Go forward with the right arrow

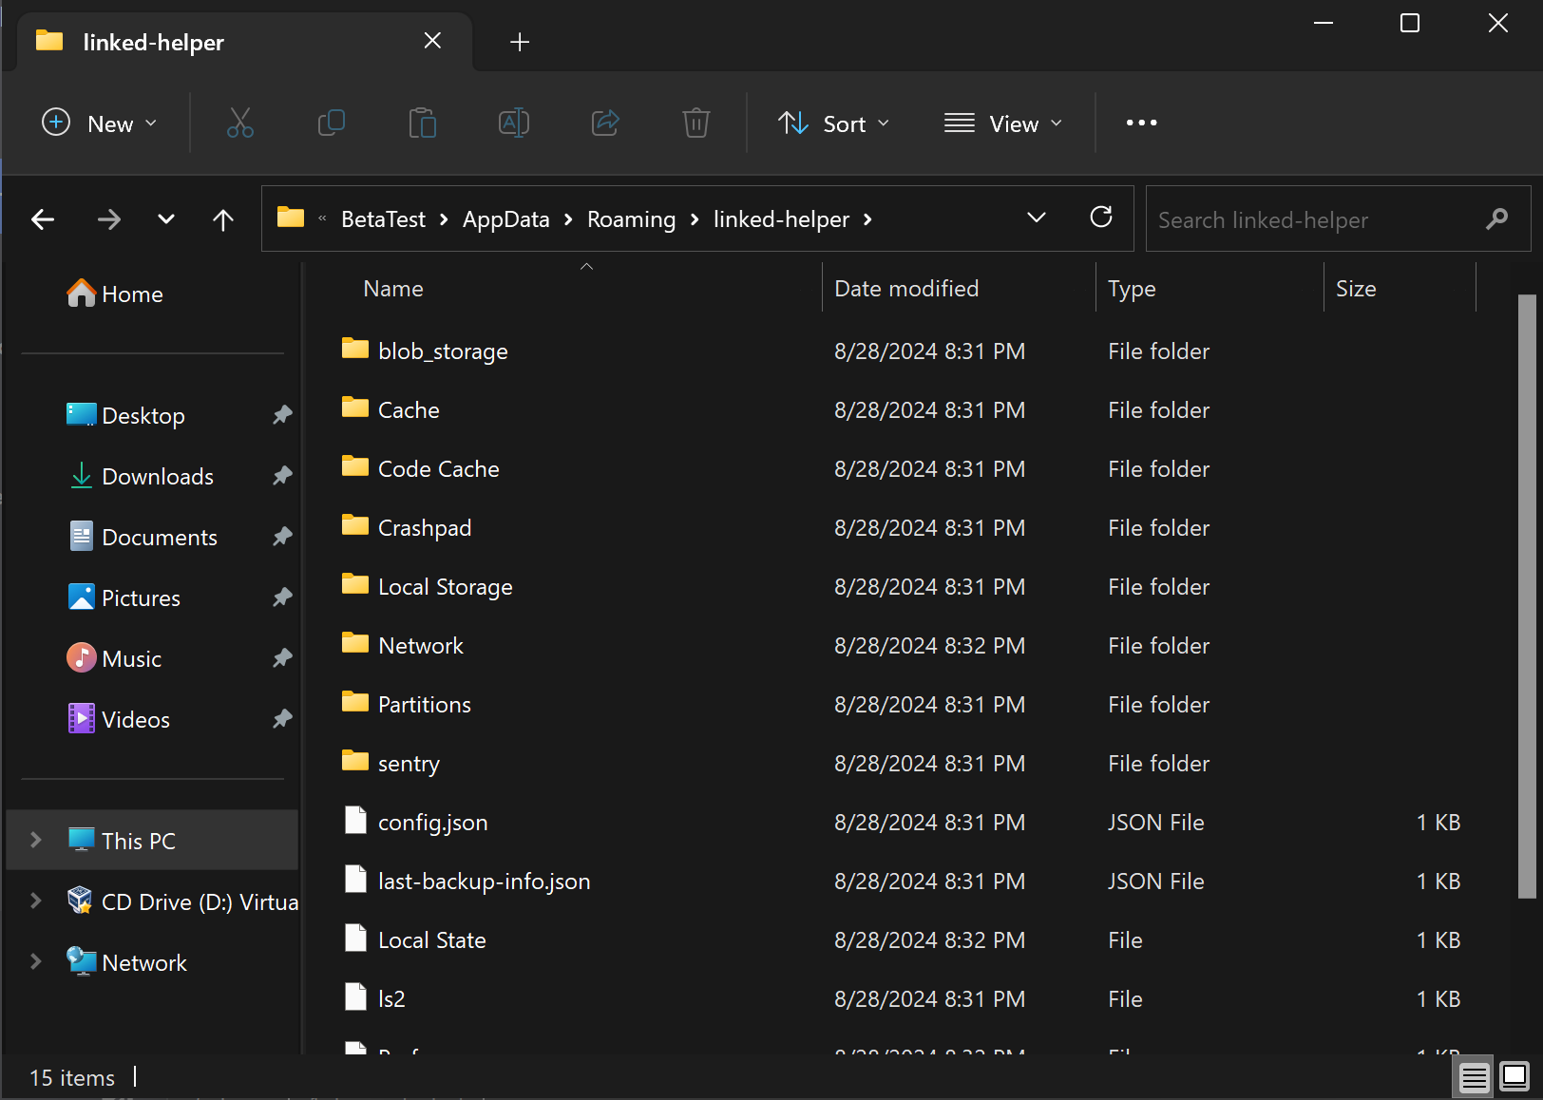109,219
